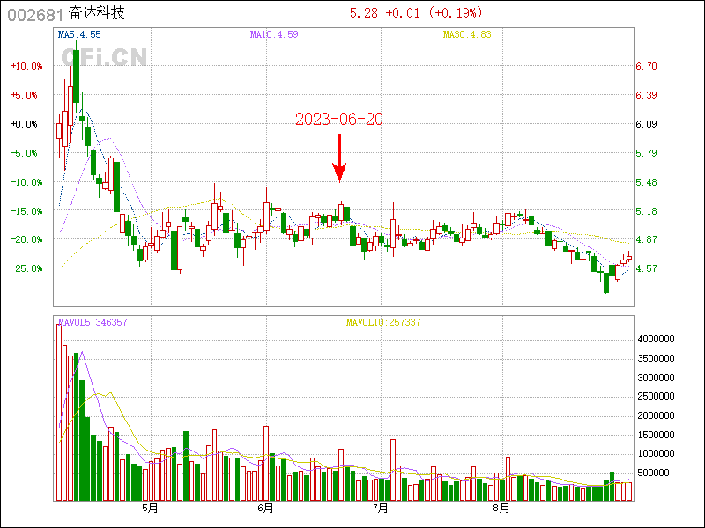The image size is (705, 528).
Task: Click the CFi.CN watermark logo
Action: click(x=104, y=57)
